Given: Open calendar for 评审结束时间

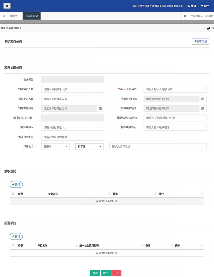Looking at the screenshot, I should tap(203, 108).
